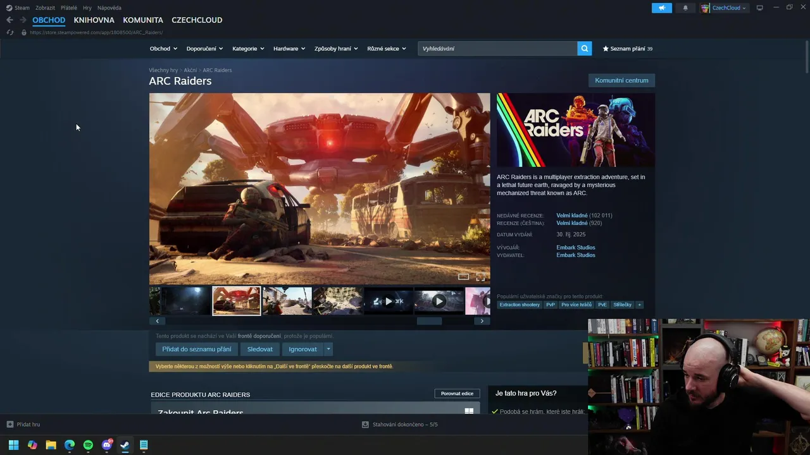Reload the store page
Viewport: 810px width, 455px height.
[x=10, y=32]
